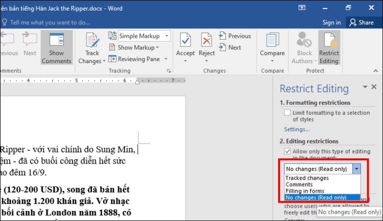The width and height of the screenshot is (383, 221).
Task: Open the Restrict Editing pane options arrow
Action: pyautogui.click(x=365, y=87)
